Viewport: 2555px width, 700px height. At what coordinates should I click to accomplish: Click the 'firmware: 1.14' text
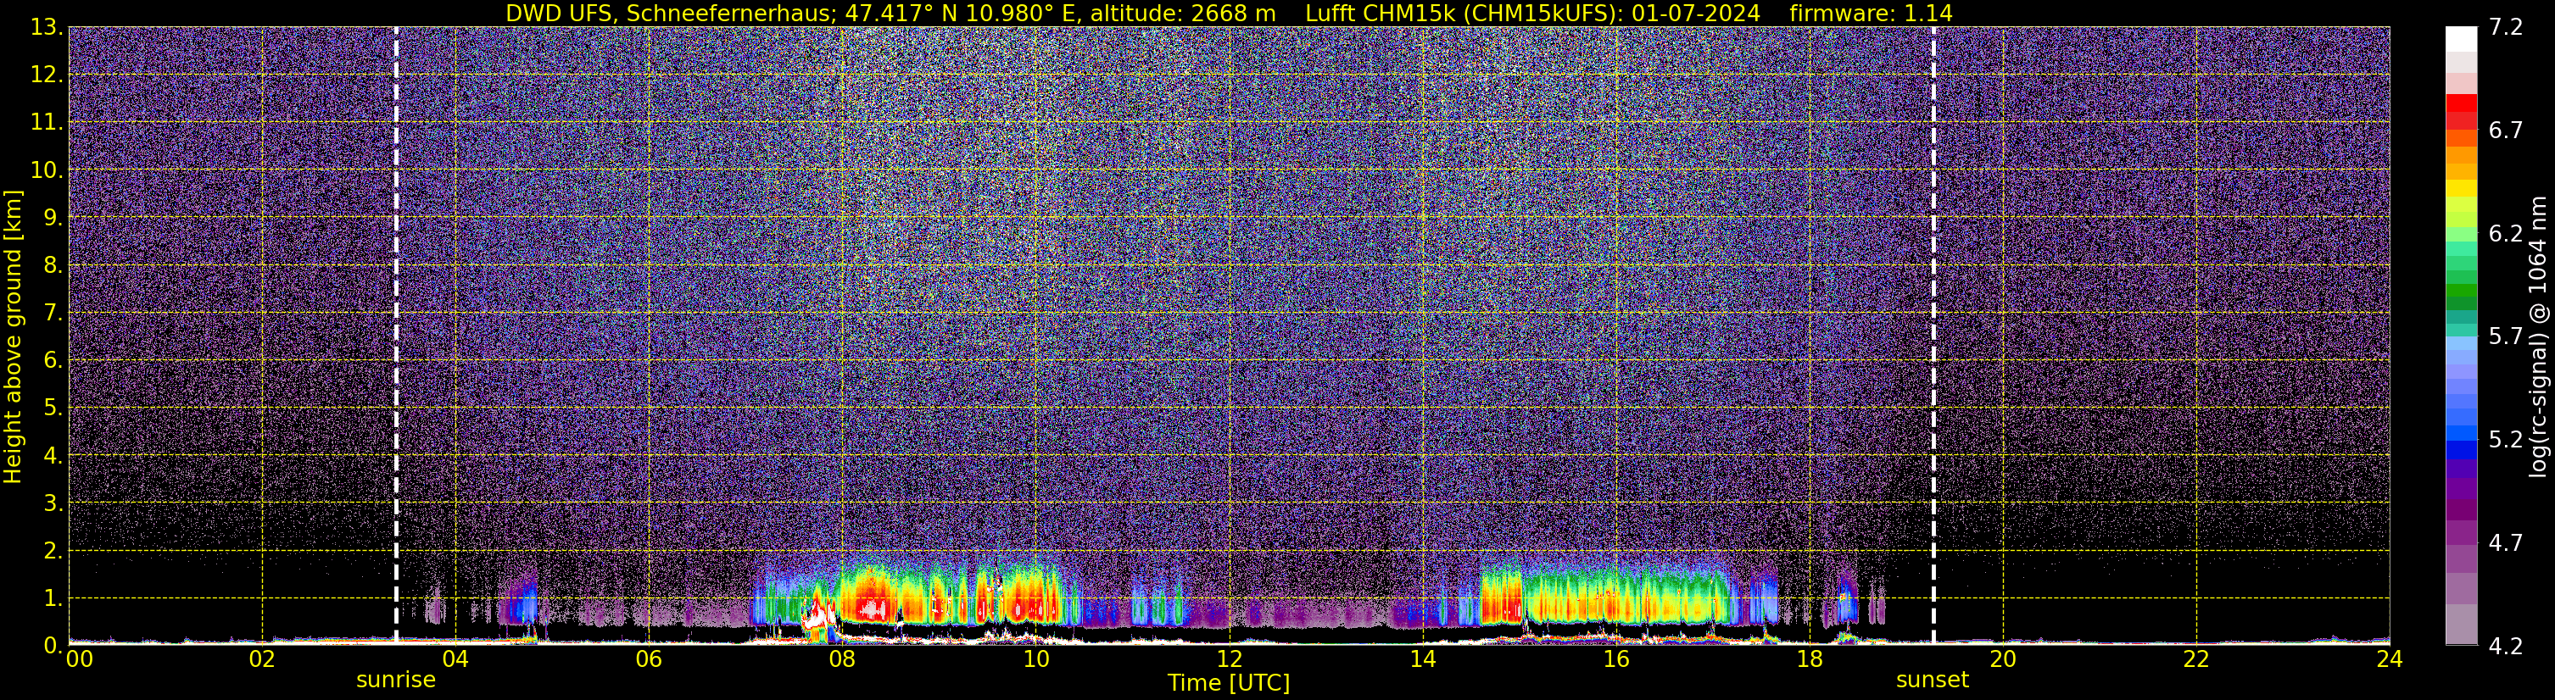pyautogui.click(x=1871, y=13)
